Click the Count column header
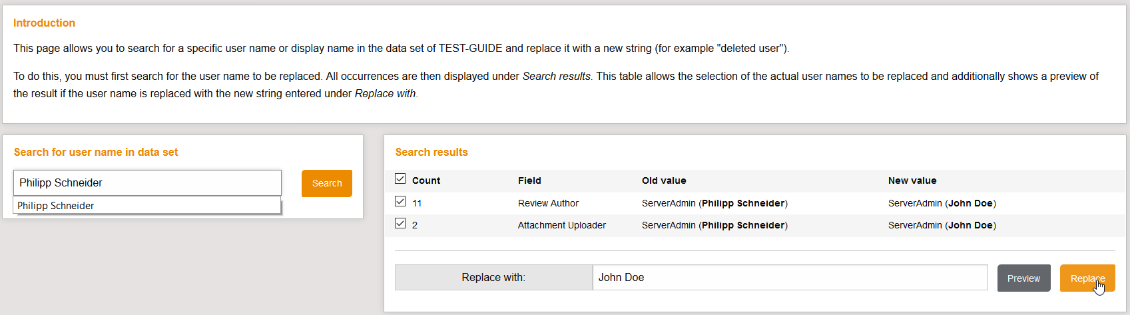 [x=426, y=180]
